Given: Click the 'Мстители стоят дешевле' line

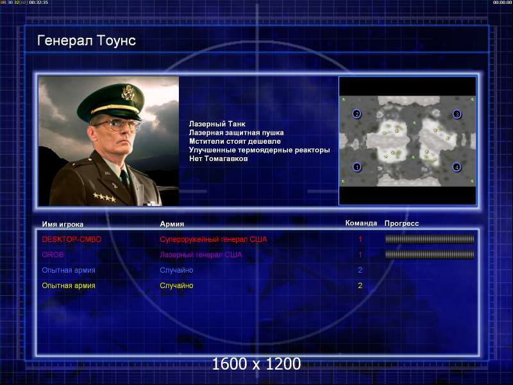Looking at the screenshot, I should coord(235,141).
